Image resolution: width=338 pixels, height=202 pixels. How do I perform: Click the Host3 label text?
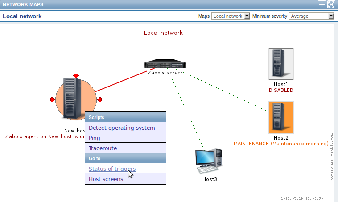[x=210, y=179]
